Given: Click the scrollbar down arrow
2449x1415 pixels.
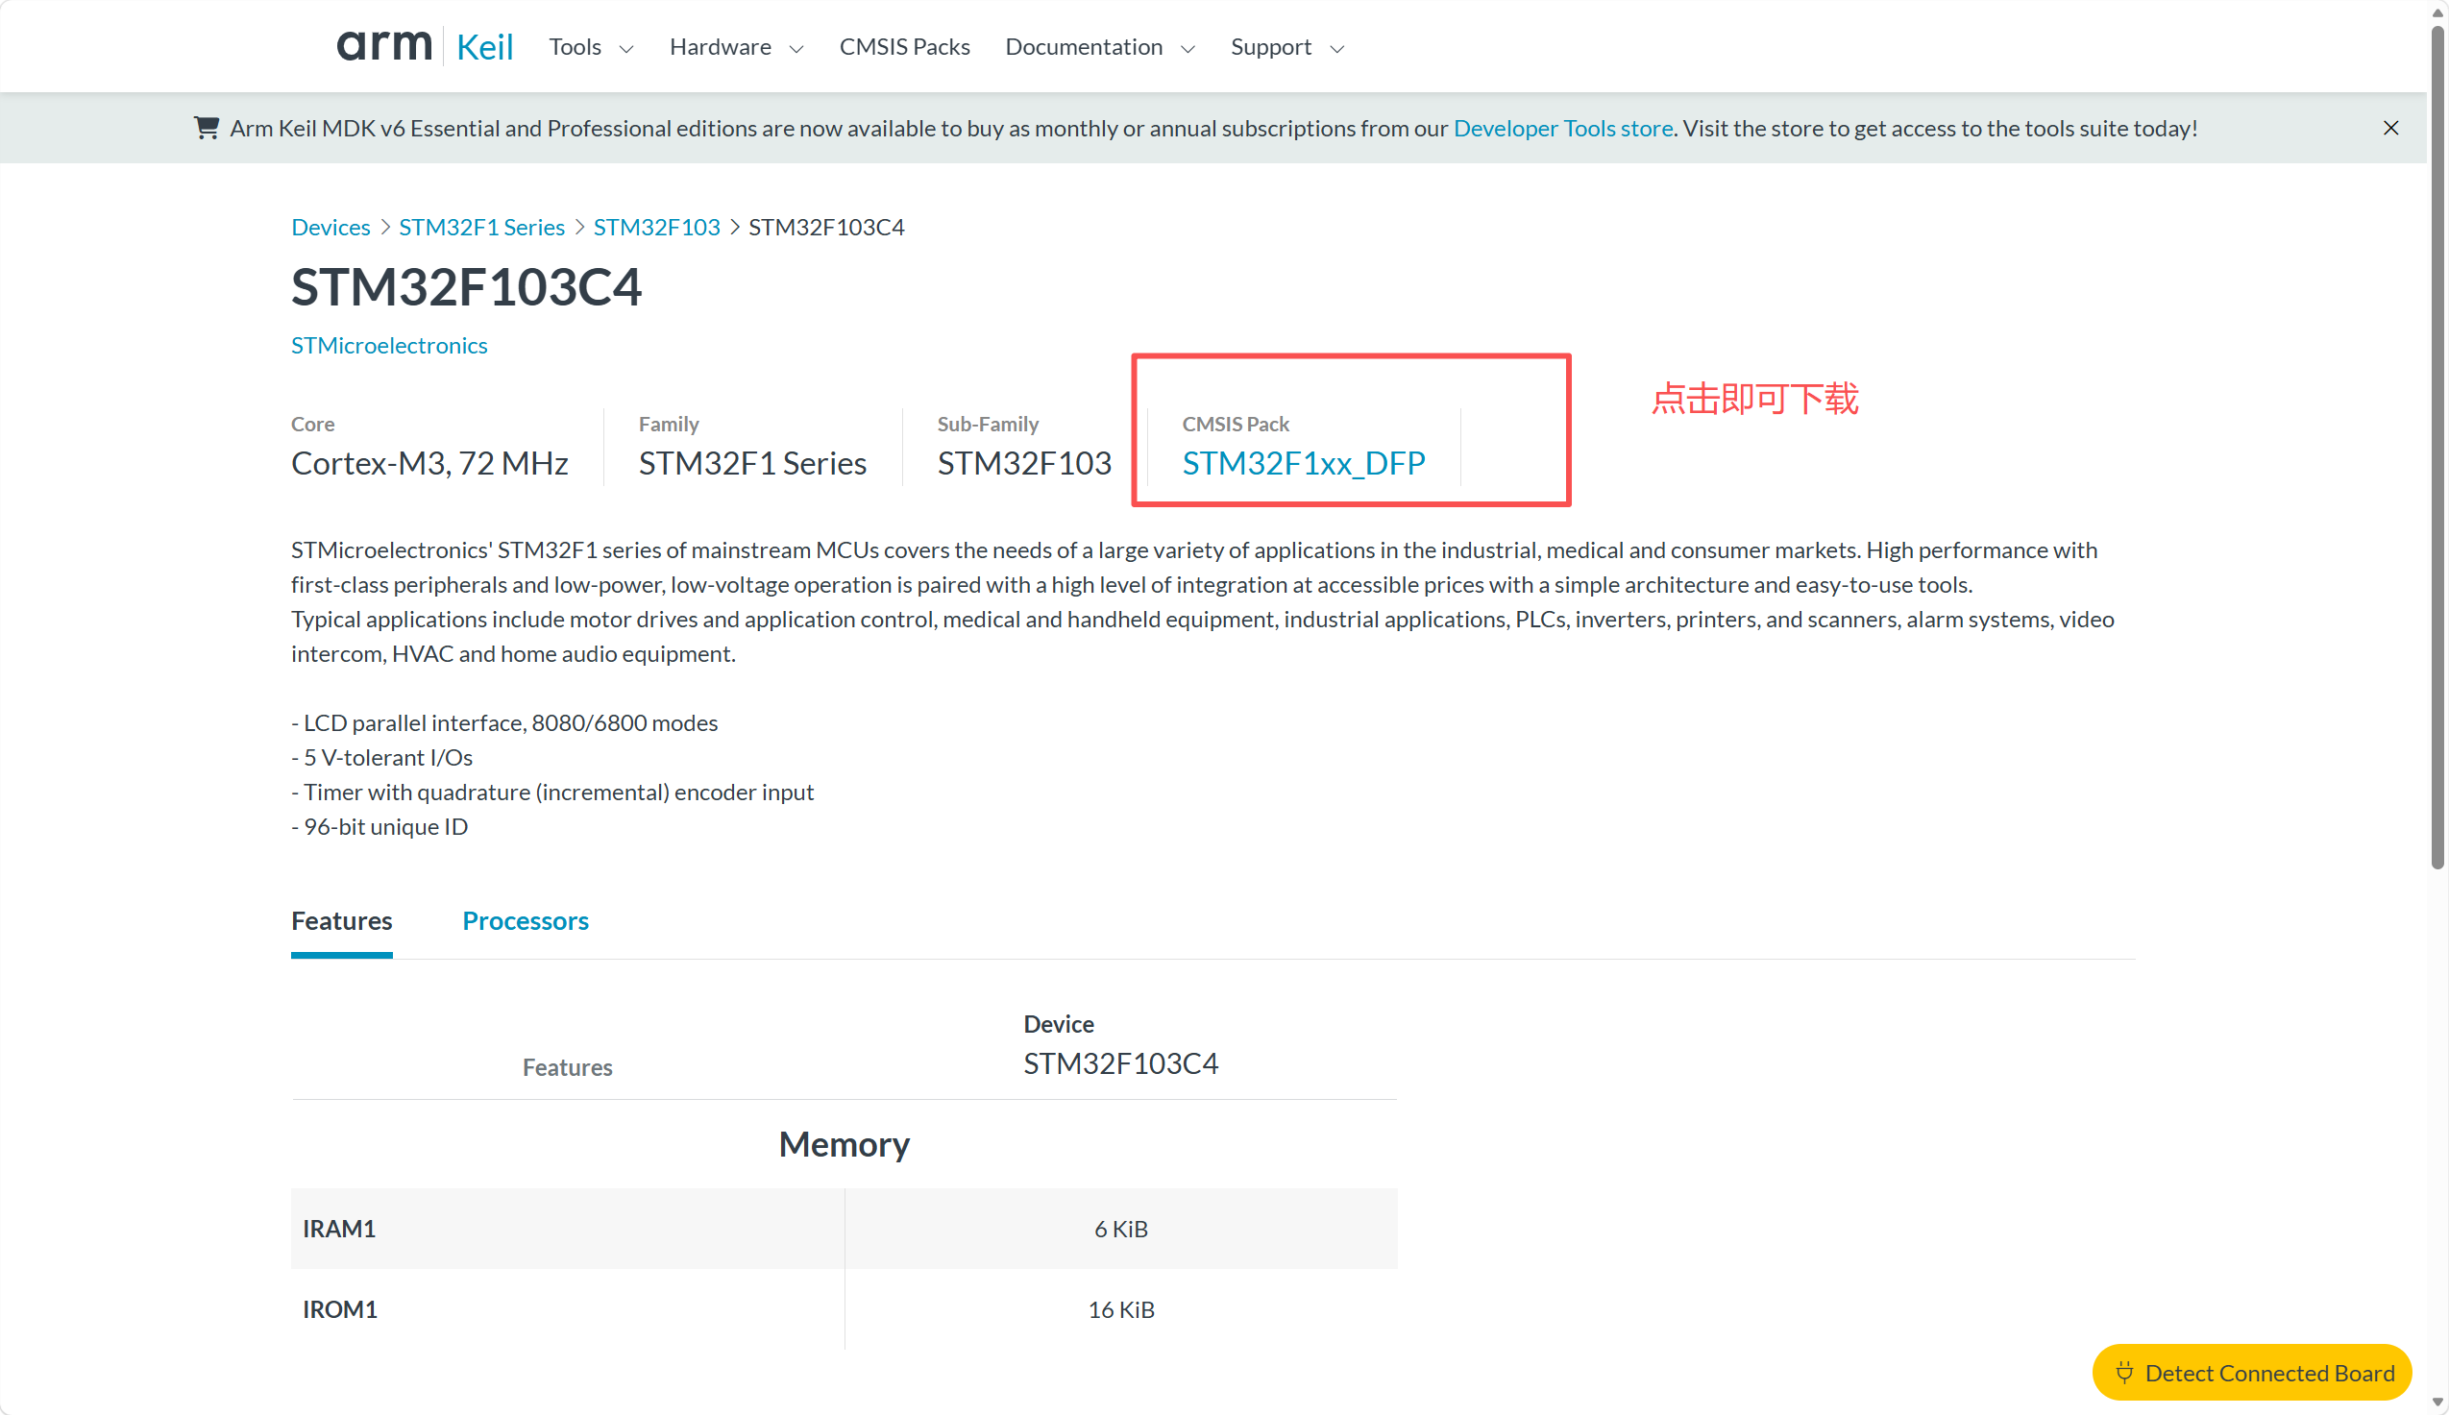Looking at the screenshot, I should 2437,1403.
